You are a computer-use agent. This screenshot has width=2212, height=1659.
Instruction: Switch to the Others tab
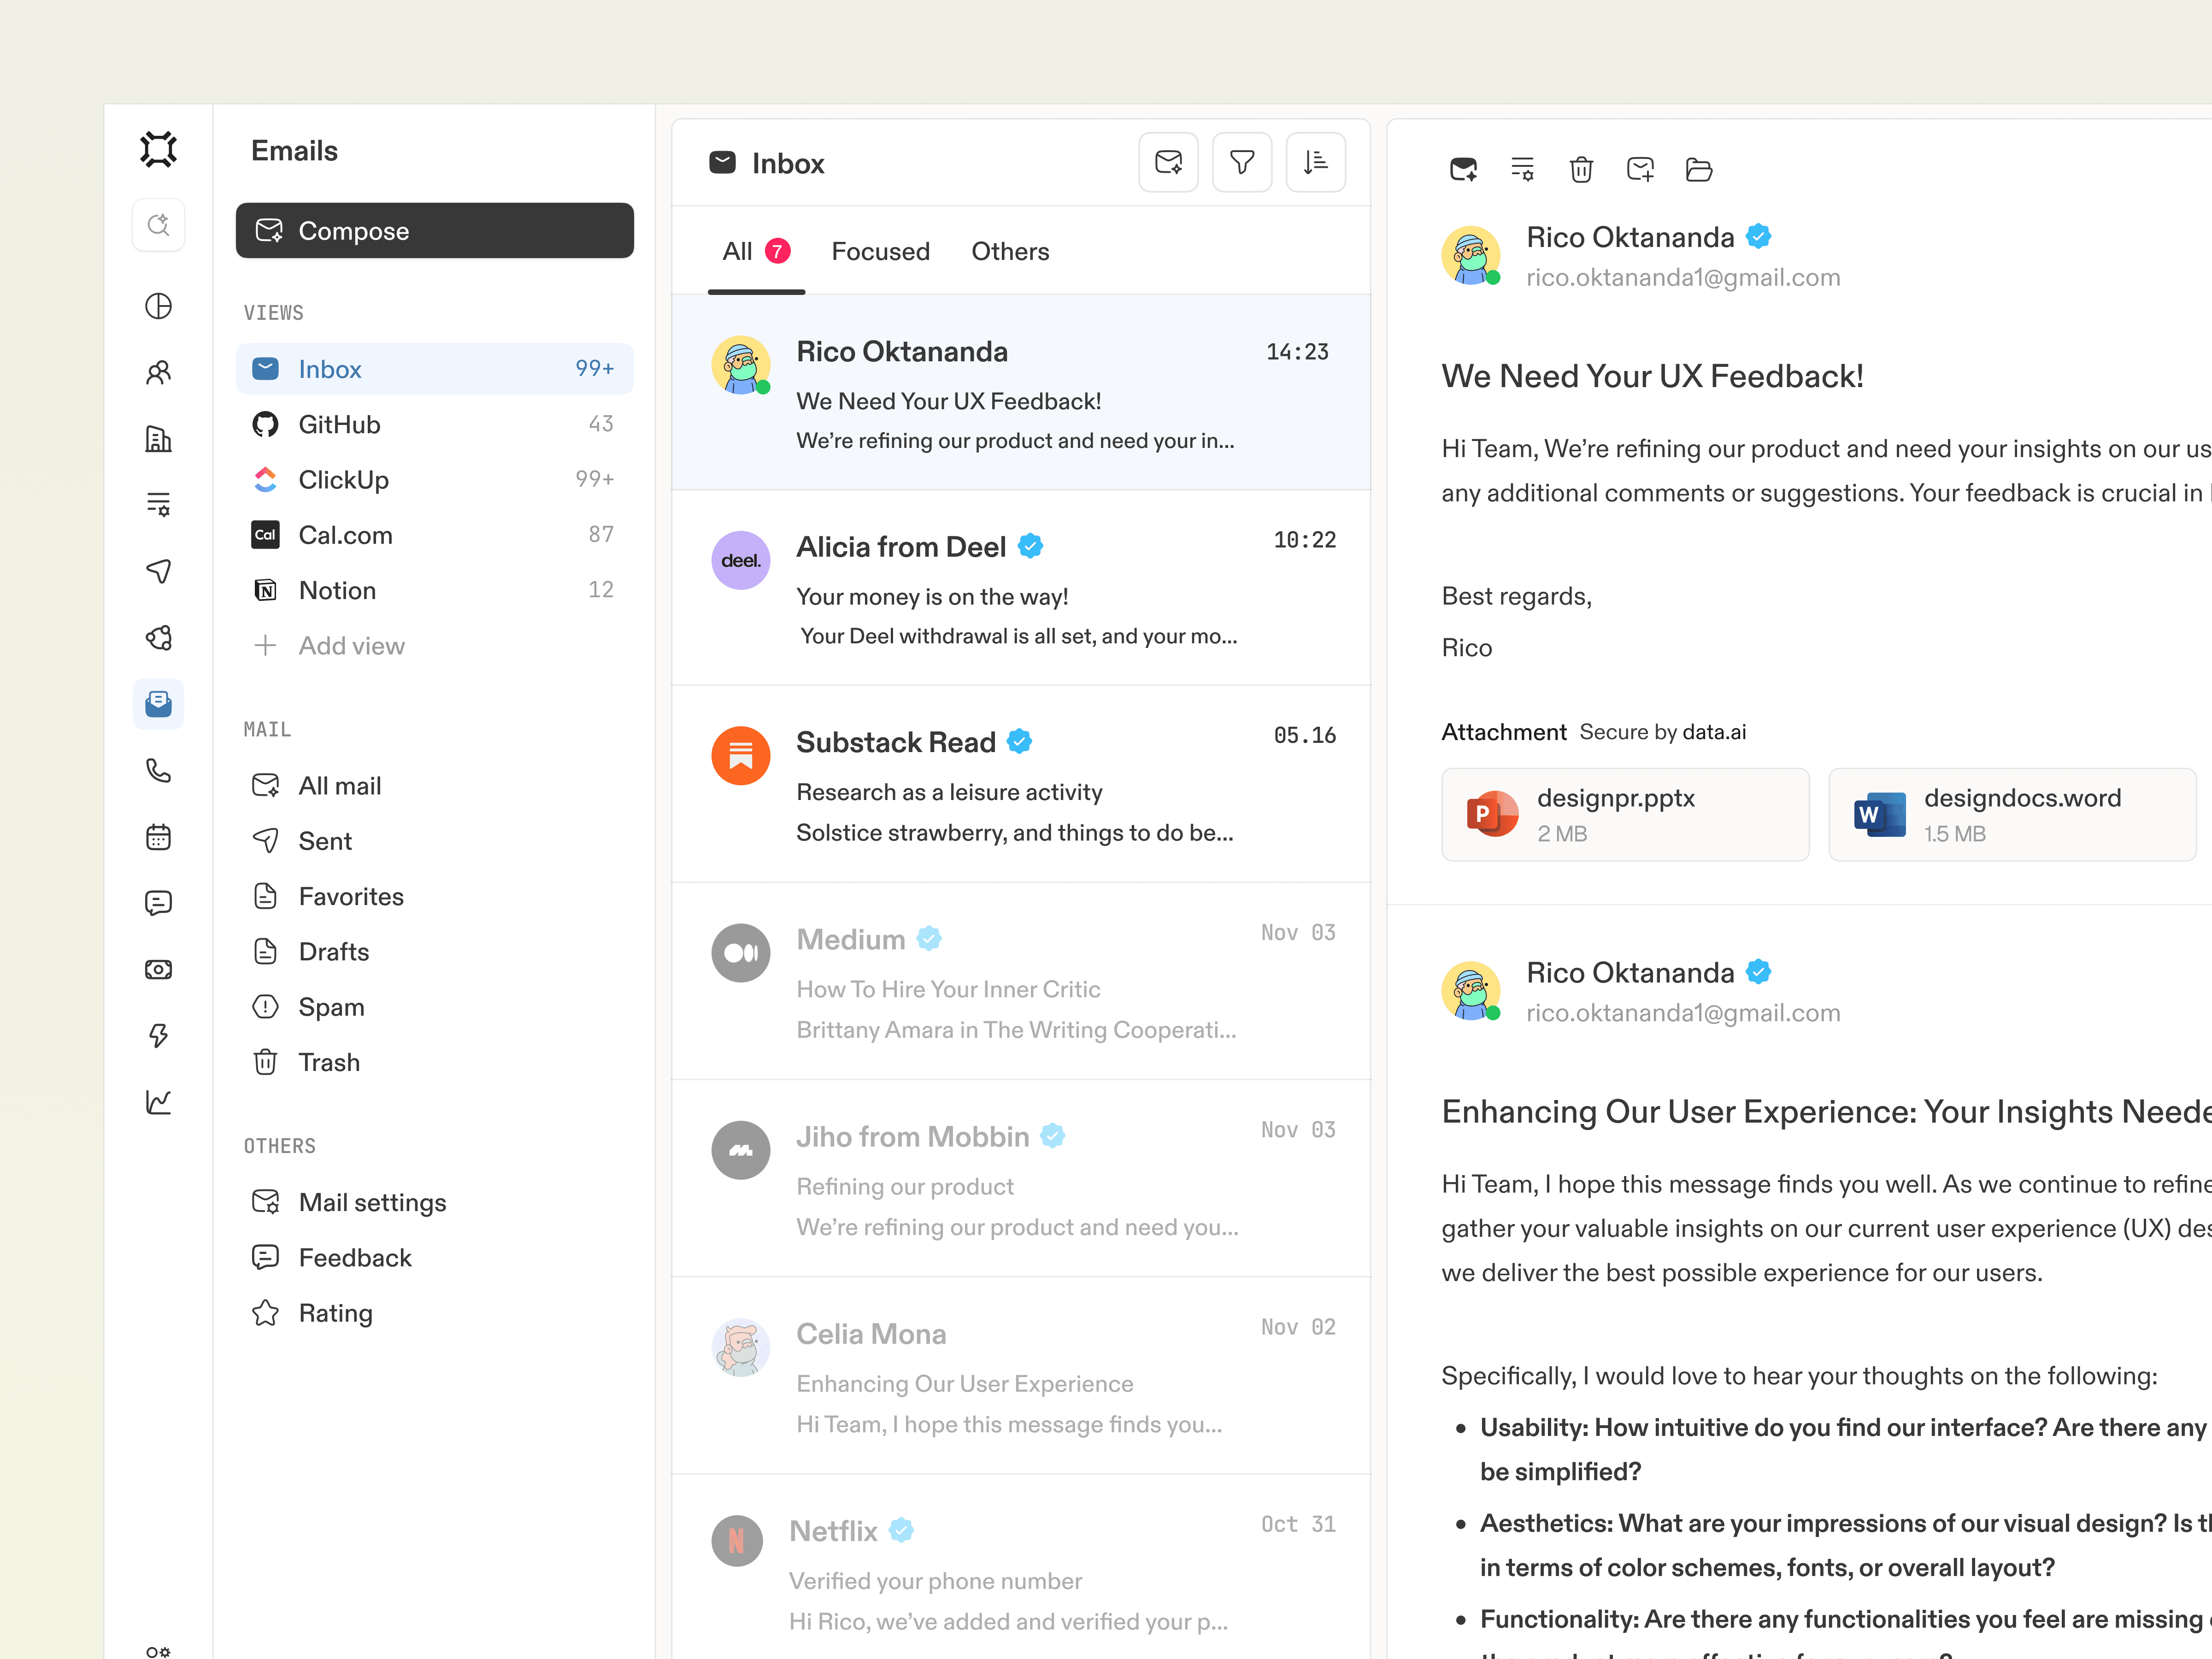click(x=1010, y=251)
